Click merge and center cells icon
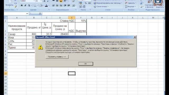This screenshot has width=169, height=95. pyautogui.click(x=73, y=5)
